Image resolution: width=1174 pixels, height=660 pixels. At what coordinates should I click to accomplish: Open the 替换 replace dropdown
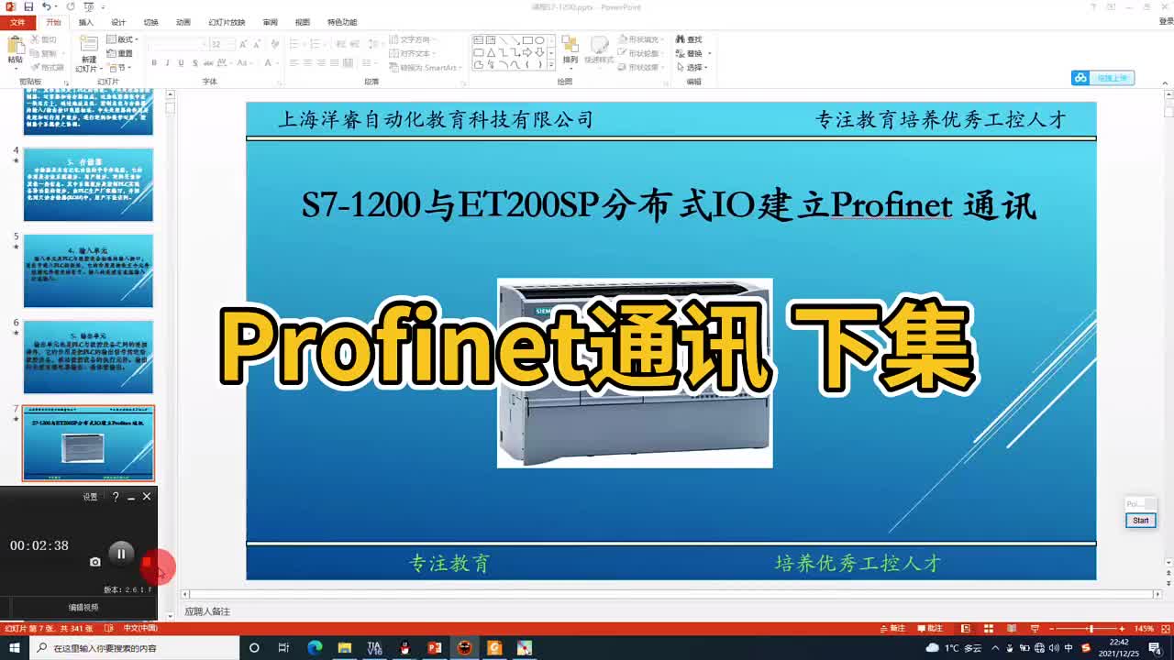pyautogui.click(x=692, y=53)
